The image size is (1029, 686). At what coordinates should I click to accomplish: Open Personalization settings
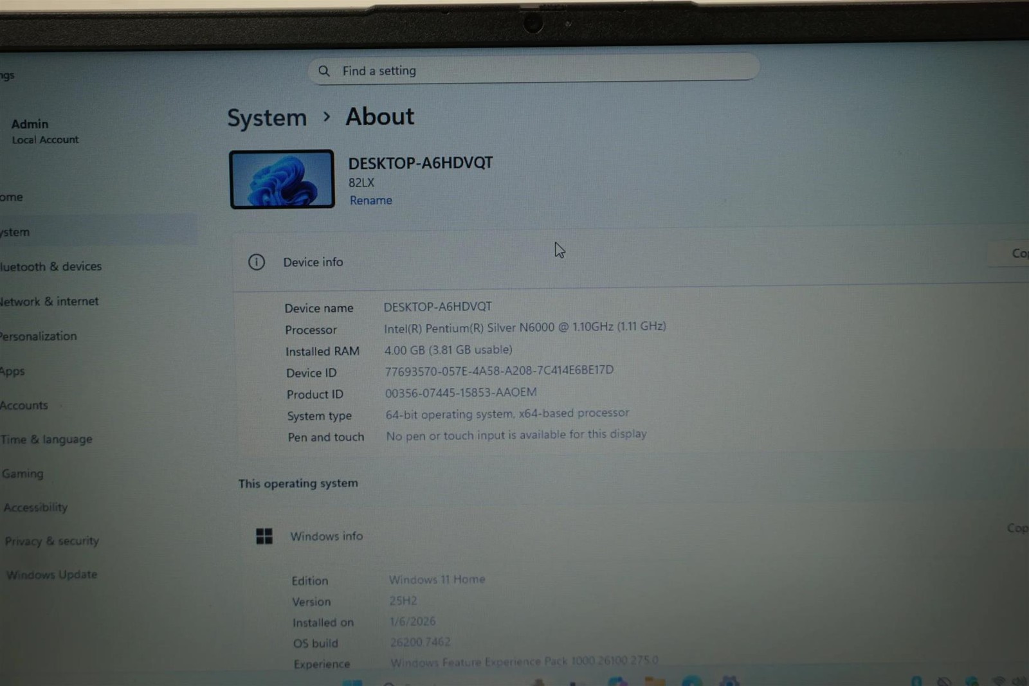(x=39, y=336)
